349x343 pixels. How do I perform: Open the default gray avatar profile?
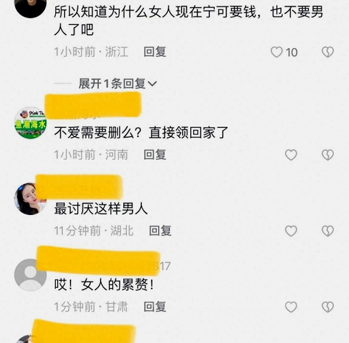[x=30, y=275]
